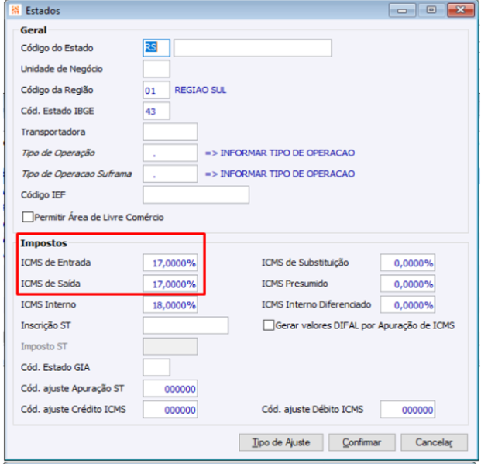
Task: Click the Confirmar button
Action: (x=362, y=442)
